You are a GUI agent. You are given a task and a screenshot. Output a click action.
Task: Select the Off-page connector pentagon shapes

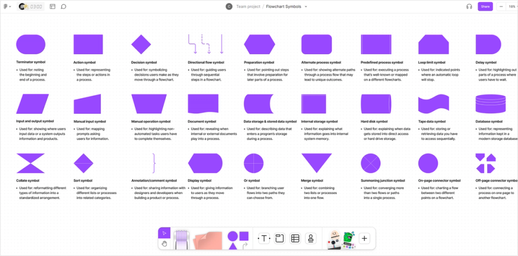click(486, 163)
